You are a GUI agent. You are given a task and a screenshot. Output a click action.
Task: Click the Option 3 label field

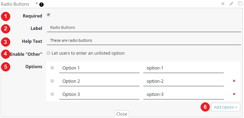tap(99, 95)
